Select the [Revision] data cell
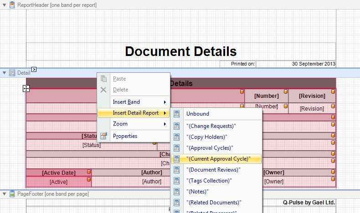 pyautogui.click(x=312, y=108)
